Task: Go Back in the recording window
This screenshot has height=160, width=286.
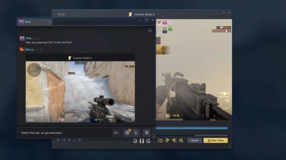Action: point(61,14)
